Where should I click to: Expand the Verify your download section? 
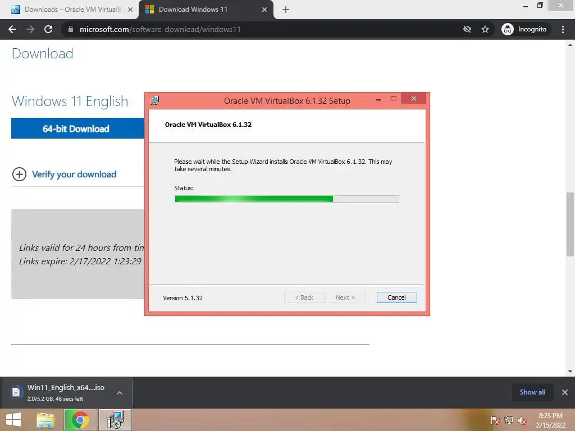[x=19, y=174]
